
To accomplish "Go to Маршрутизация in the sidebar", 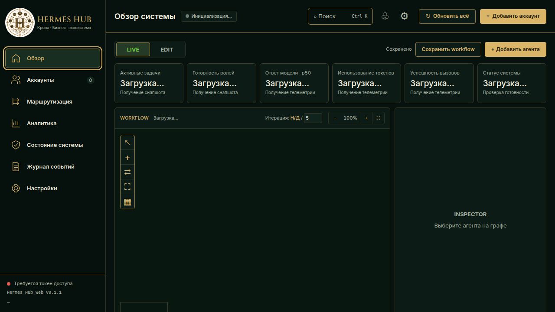I will [52, 102].
